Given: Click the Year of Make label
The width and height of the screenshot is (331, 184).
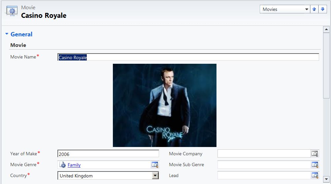Looking at the screenshot, I should (23, 154).
